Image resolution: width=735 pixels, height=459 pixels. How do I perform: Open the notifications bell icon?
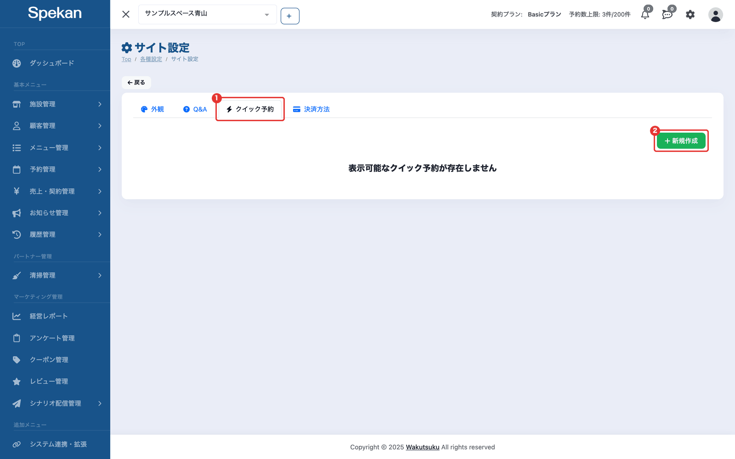645,15
